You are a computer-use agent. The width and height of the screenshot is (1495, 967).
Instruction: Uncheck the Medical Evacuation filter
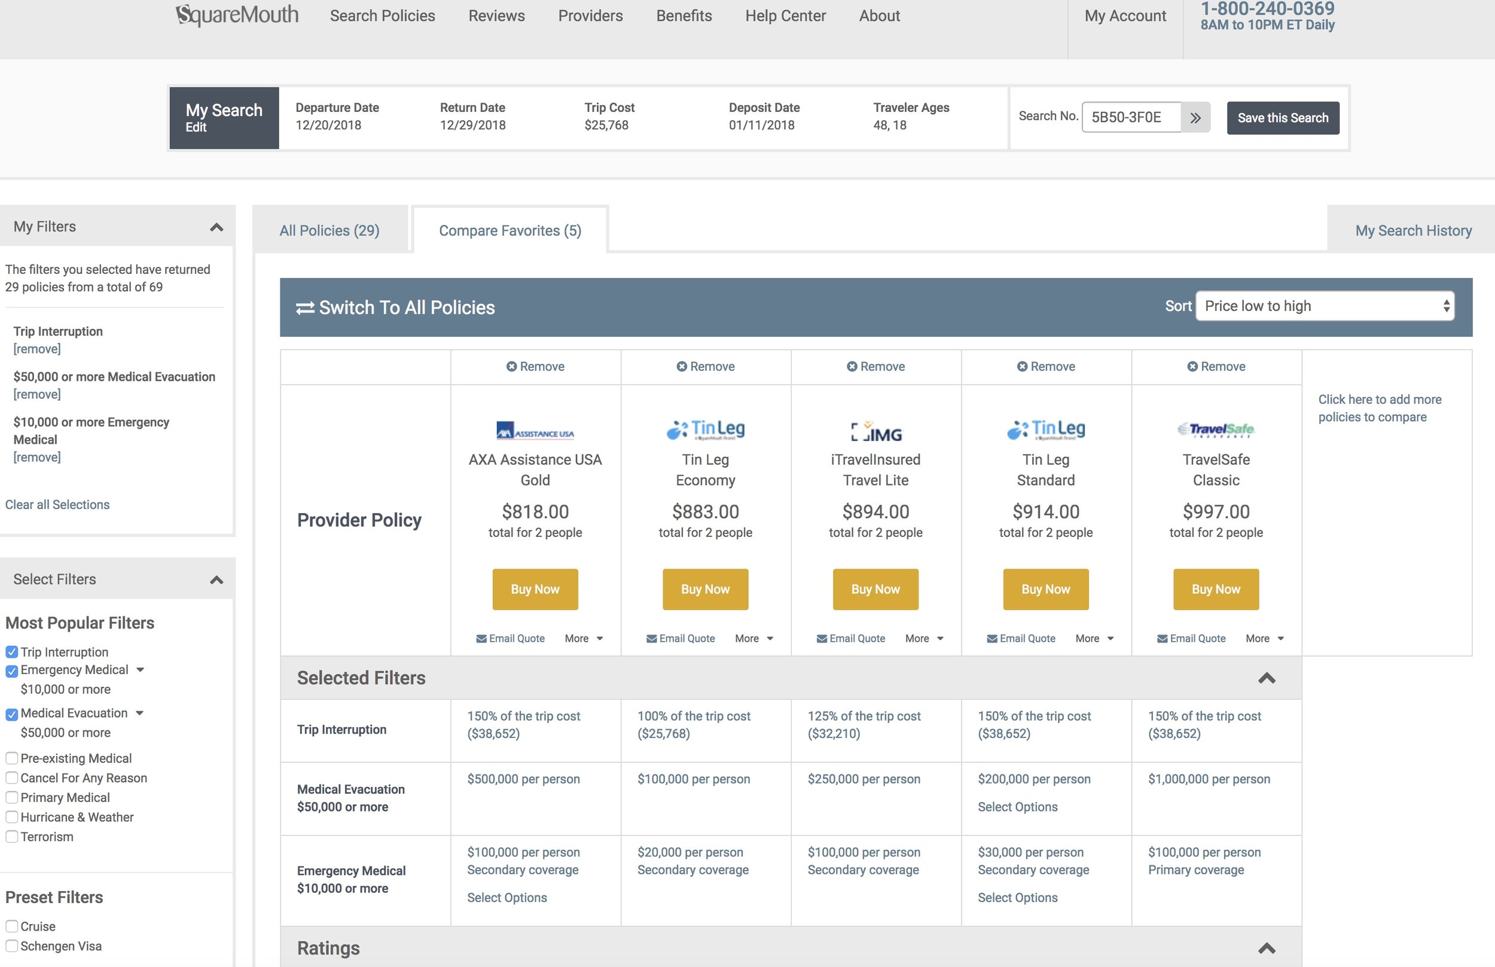point(11,715)
